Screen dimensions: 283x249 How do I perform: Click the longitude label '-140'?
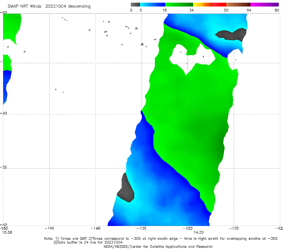[95, 228]
